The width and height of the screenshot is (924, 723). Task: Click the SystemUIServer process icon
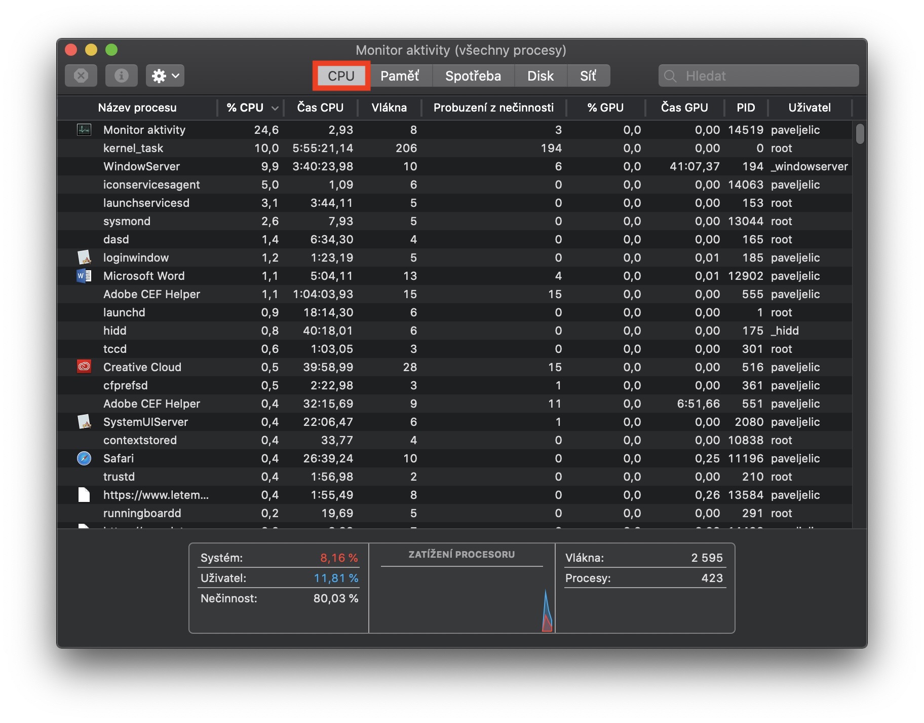click(84, 422)
